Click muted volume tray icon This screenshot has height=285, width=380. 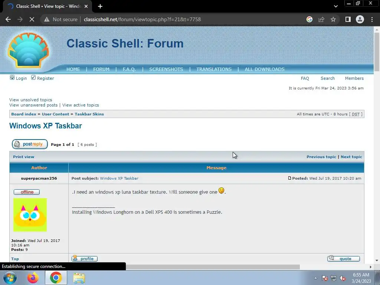click(343, 278)
